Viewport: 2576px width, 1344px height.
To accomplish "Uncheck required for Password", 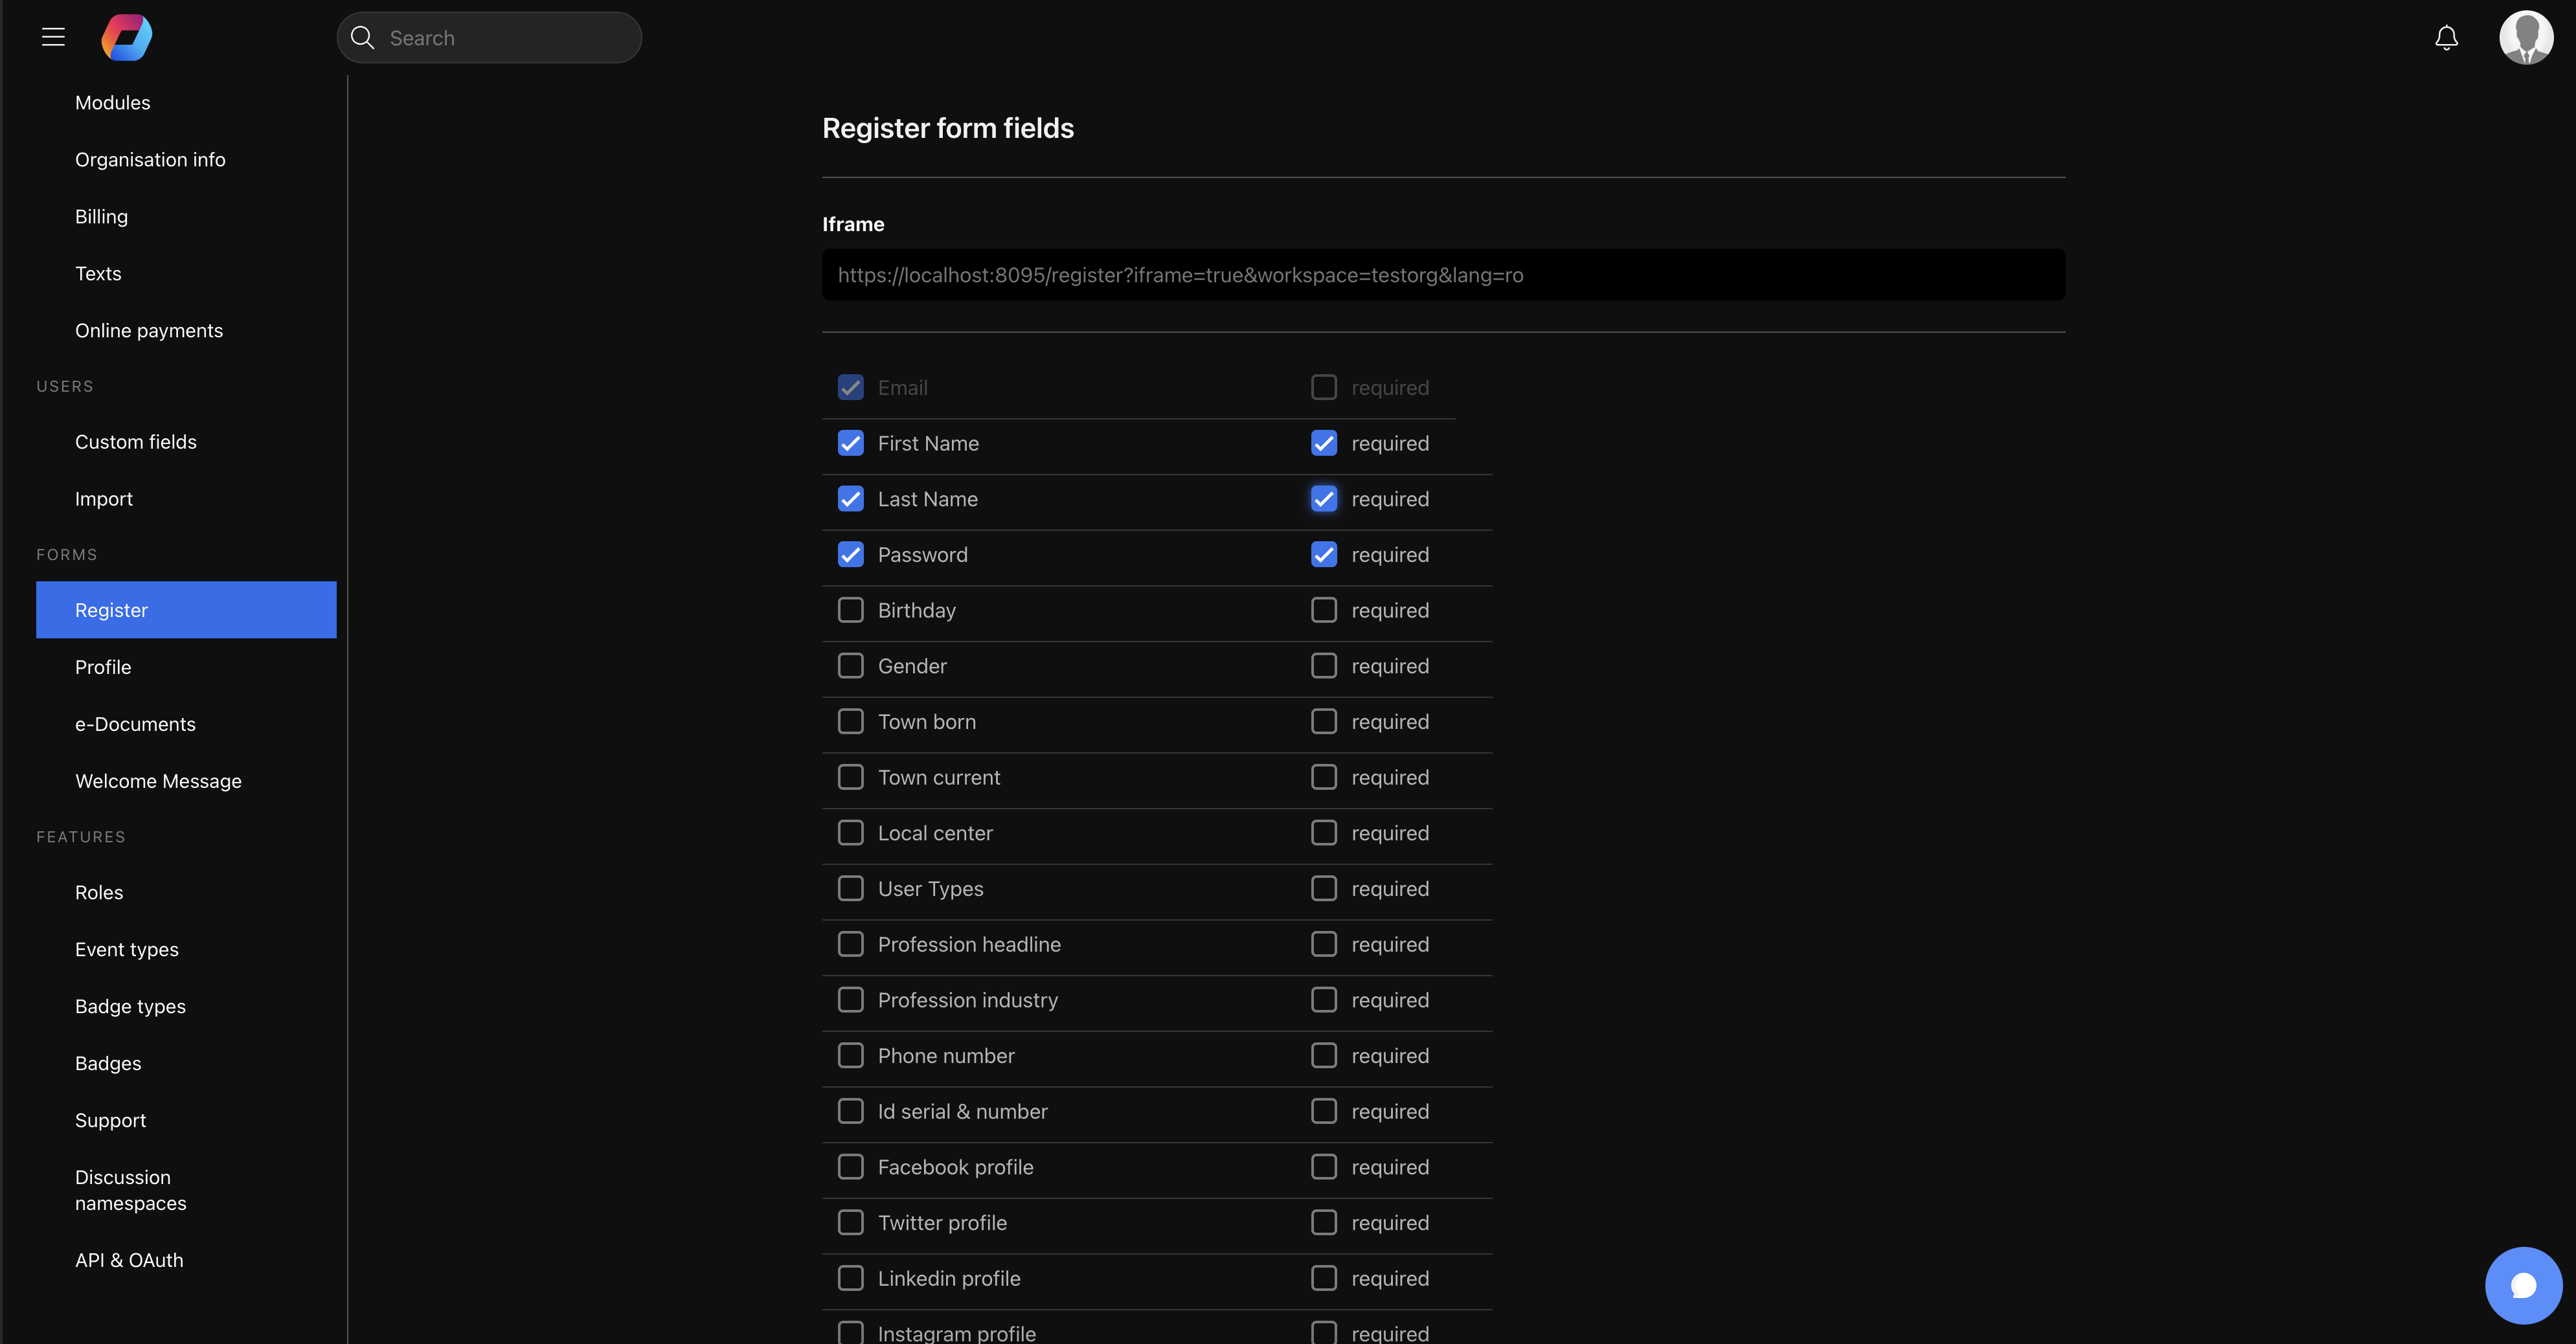I will tap(1324, 555).
